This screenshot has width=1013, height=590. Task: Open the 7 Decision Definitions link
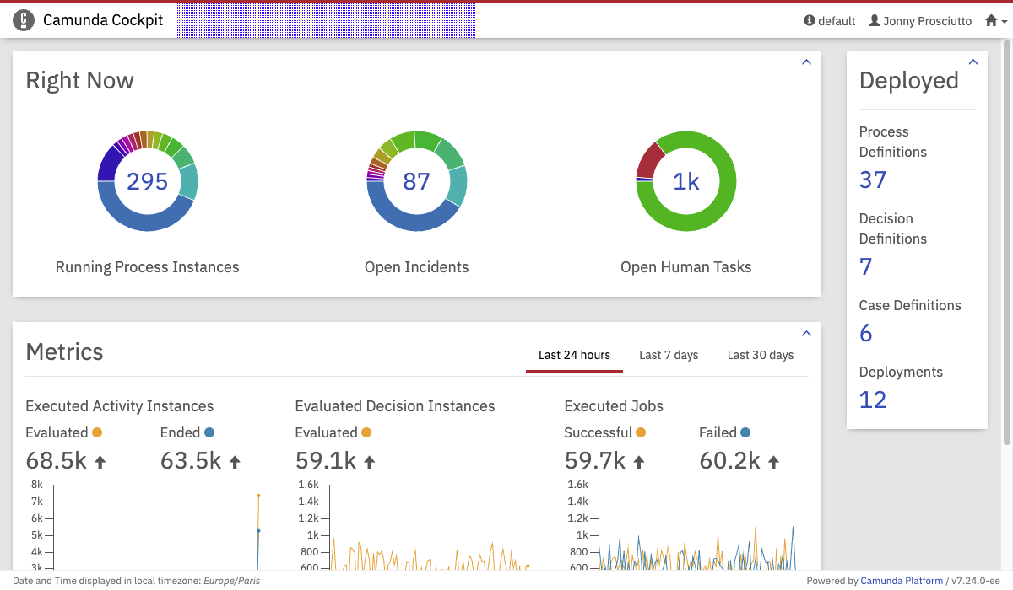(865, 266)
